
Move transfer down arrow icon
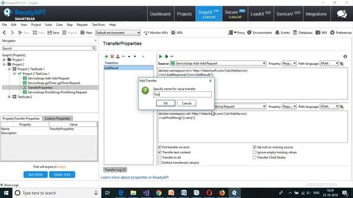click(x=135, y=56)
